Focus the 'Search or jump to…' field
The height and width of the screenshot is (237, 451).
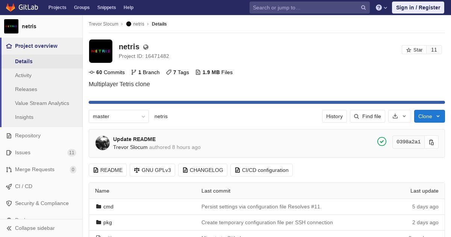pyautogui.click(x=310, y=8)
